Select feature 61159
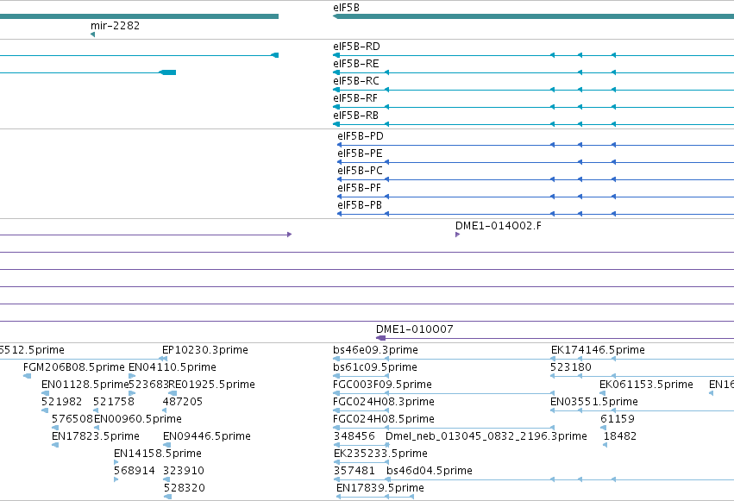The image size is (734, 501). tap(618, 419)
